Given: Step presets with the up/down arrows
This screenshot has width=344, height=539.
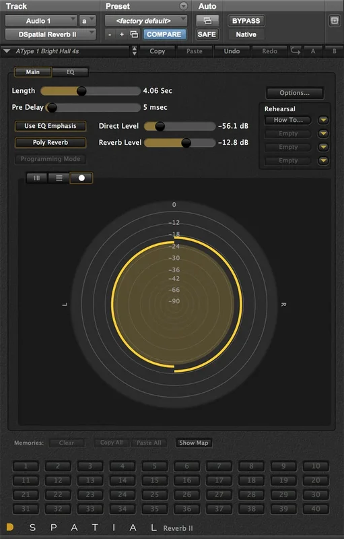Looking at the screenshot, I should pyautogui.click(x=134, y=51).
